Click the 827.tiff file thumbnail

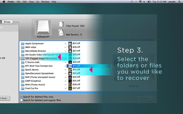coord(70,51)
